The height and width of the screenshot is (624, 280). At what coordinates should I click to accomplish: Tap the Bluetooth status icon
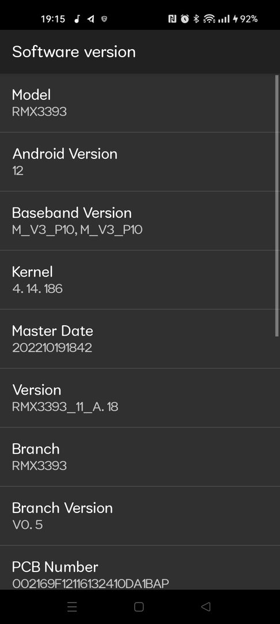click(196, 18)
